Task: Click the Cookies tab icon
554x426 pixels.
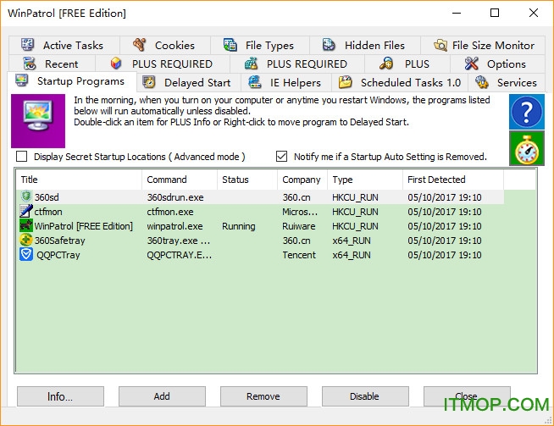Action: (x=140, y=45)
